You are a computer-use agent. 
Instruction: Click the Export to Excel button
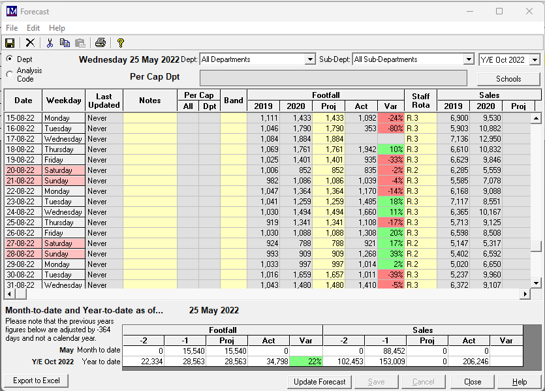point(37,381)
